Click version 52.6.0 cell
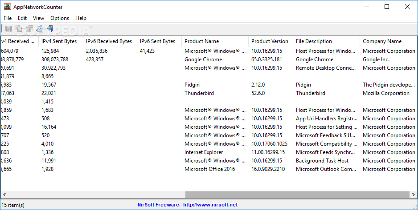This screenshot has width=418, height=210. (x=258, y=93)
